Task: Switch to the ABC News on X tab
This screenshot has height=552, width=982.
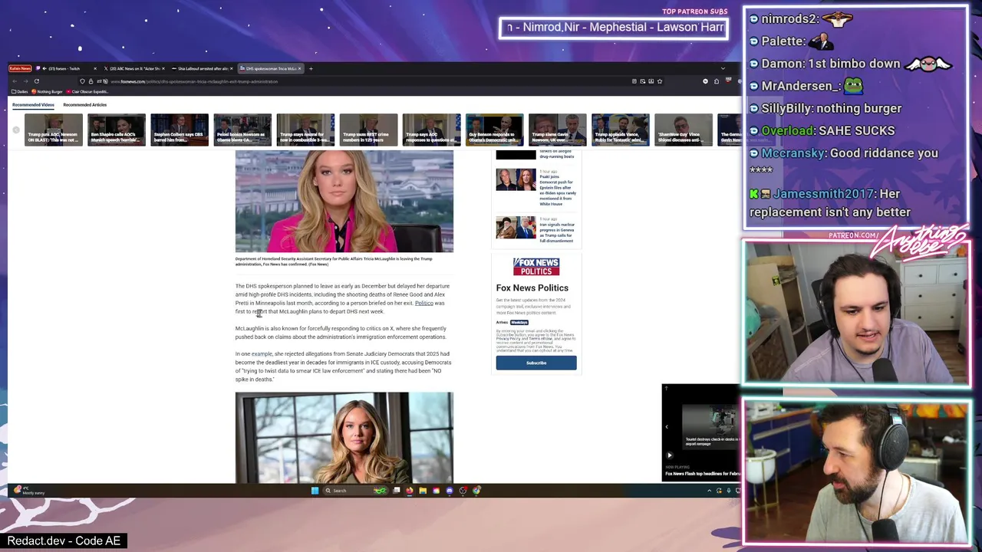Action: pos(133,69)
